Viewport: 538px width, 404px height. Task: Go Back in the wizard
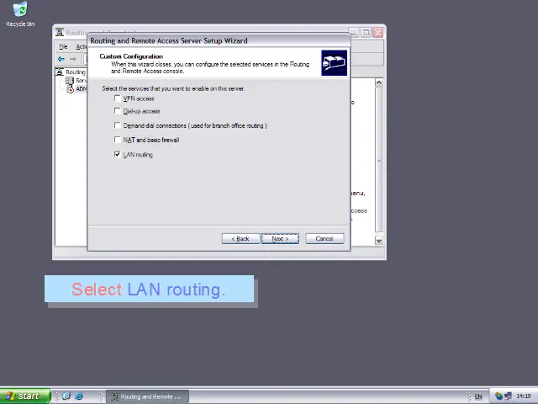point(240,239)
